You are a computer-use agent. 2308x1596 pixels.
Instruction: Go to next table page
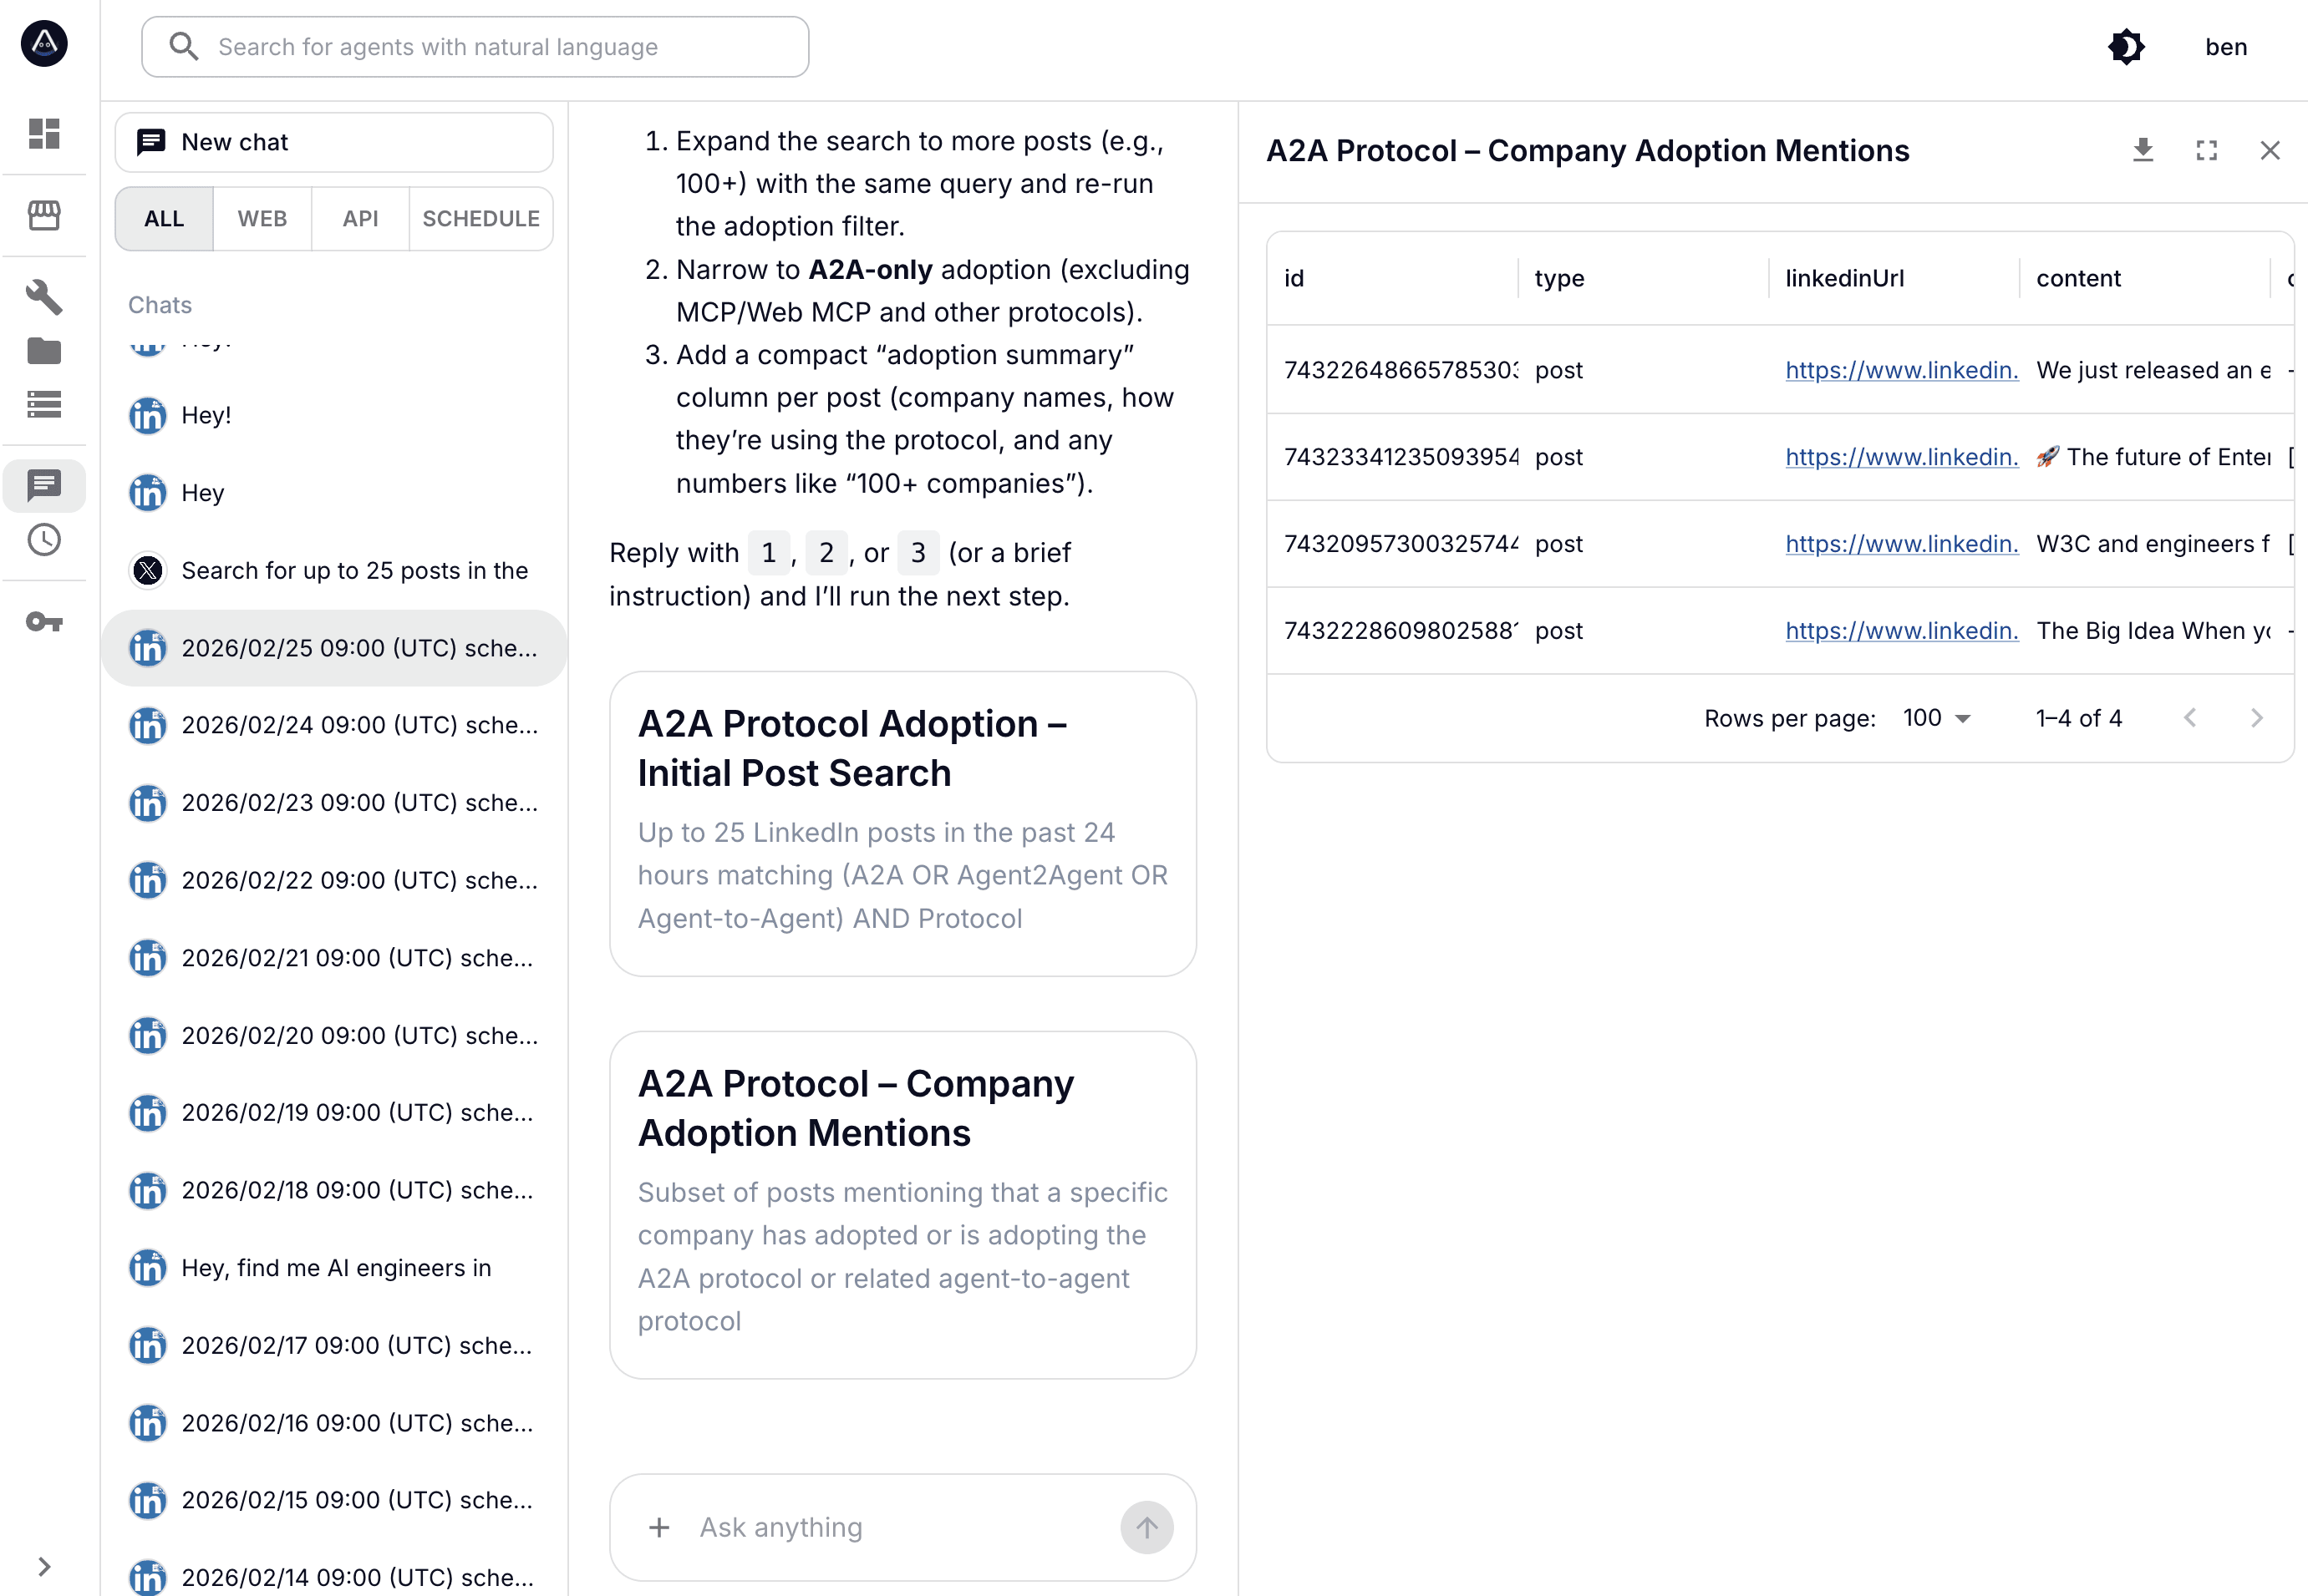[x=2256, y=718]
